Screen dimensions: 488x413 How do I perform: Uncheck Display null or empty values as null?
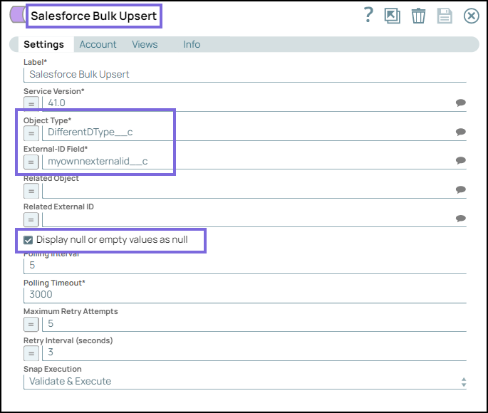click(x=28, y=240)
